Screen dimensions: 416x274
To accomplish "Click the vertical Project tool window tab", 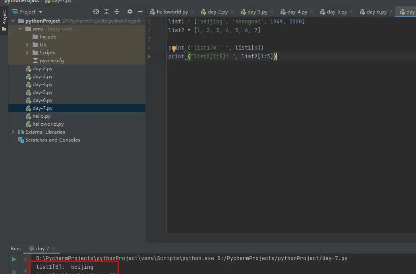I will point(4,17).
